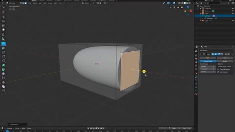The width and height of the screenshot is (235, 132).
Task: Click play animation button in timeline
Action: 98,128
